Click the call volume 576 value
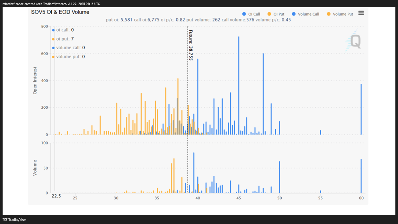The image size is (398, 224). click(250, 20)
